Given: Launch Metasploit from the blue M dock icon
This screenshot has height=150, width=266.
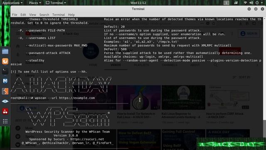Looking at the screenshot, I should [x=5, y=81].
